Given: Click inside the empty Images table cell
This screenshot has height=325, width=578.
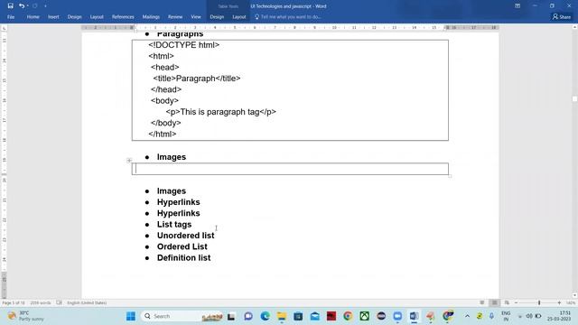Looking at the screenshot, I should tap(290, 169).
